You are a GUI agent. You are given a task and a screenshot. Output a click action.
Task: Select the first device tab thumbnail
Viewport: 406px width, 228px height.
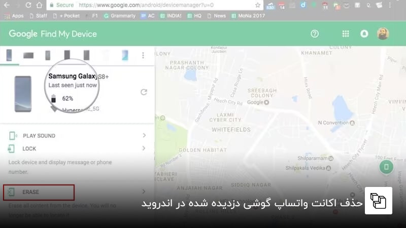pyautogui.click(x=9, y=55)
